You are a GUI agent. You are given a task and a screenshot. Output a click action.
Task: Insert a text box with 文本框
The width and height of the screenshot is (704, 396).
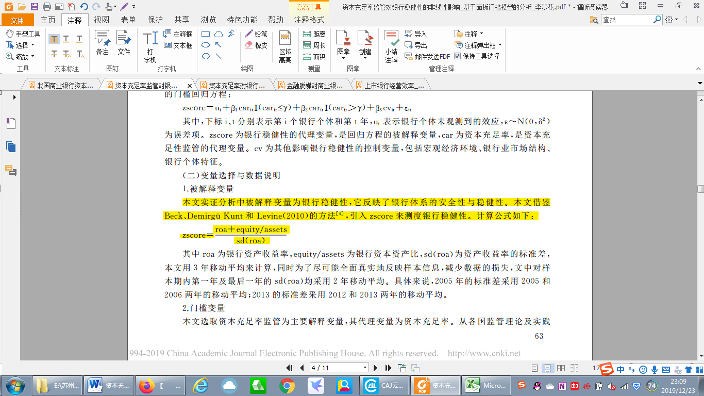[x=178, y=45]
